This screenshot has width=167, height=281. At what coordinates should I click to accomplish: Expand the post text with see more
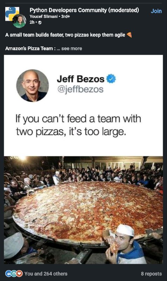[72, 48]
